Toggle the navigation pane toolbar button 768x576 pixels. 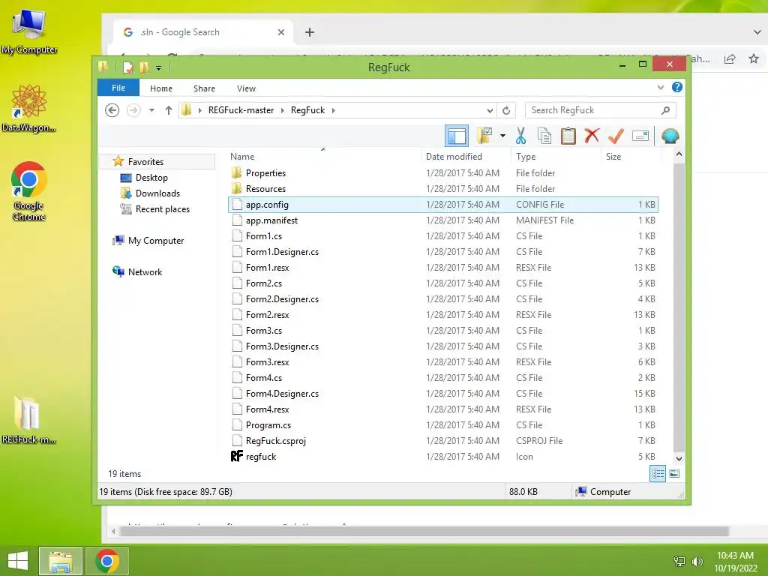pyautogui.click(x=457, y=136)
